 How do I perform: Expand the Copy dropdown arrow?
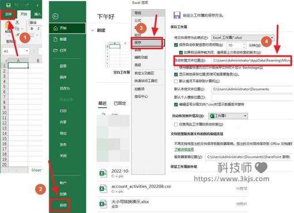22,29
